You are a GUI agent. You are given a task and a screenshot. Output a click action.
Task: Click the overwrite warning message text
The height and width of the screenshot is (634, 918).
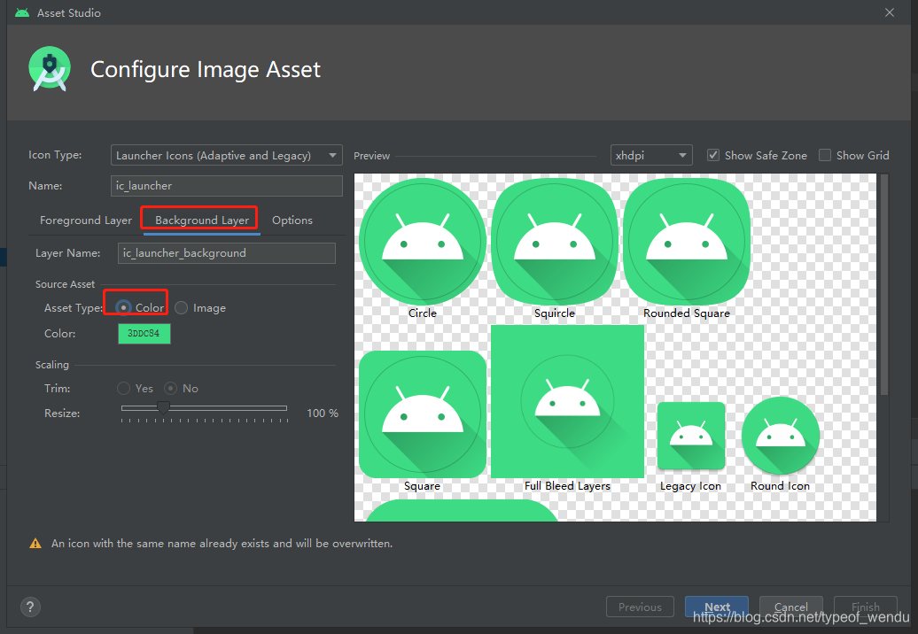click(222, 544)
